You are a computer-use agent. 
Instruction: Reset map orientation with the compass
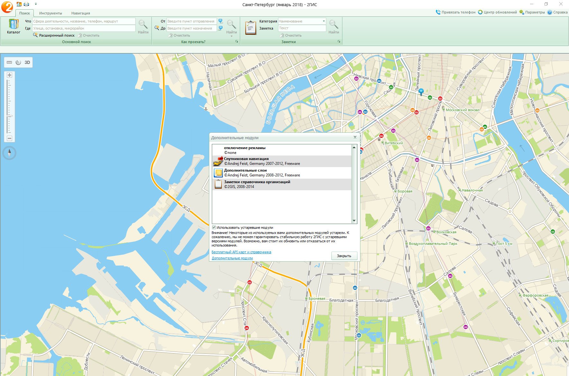tap(9, 153)
